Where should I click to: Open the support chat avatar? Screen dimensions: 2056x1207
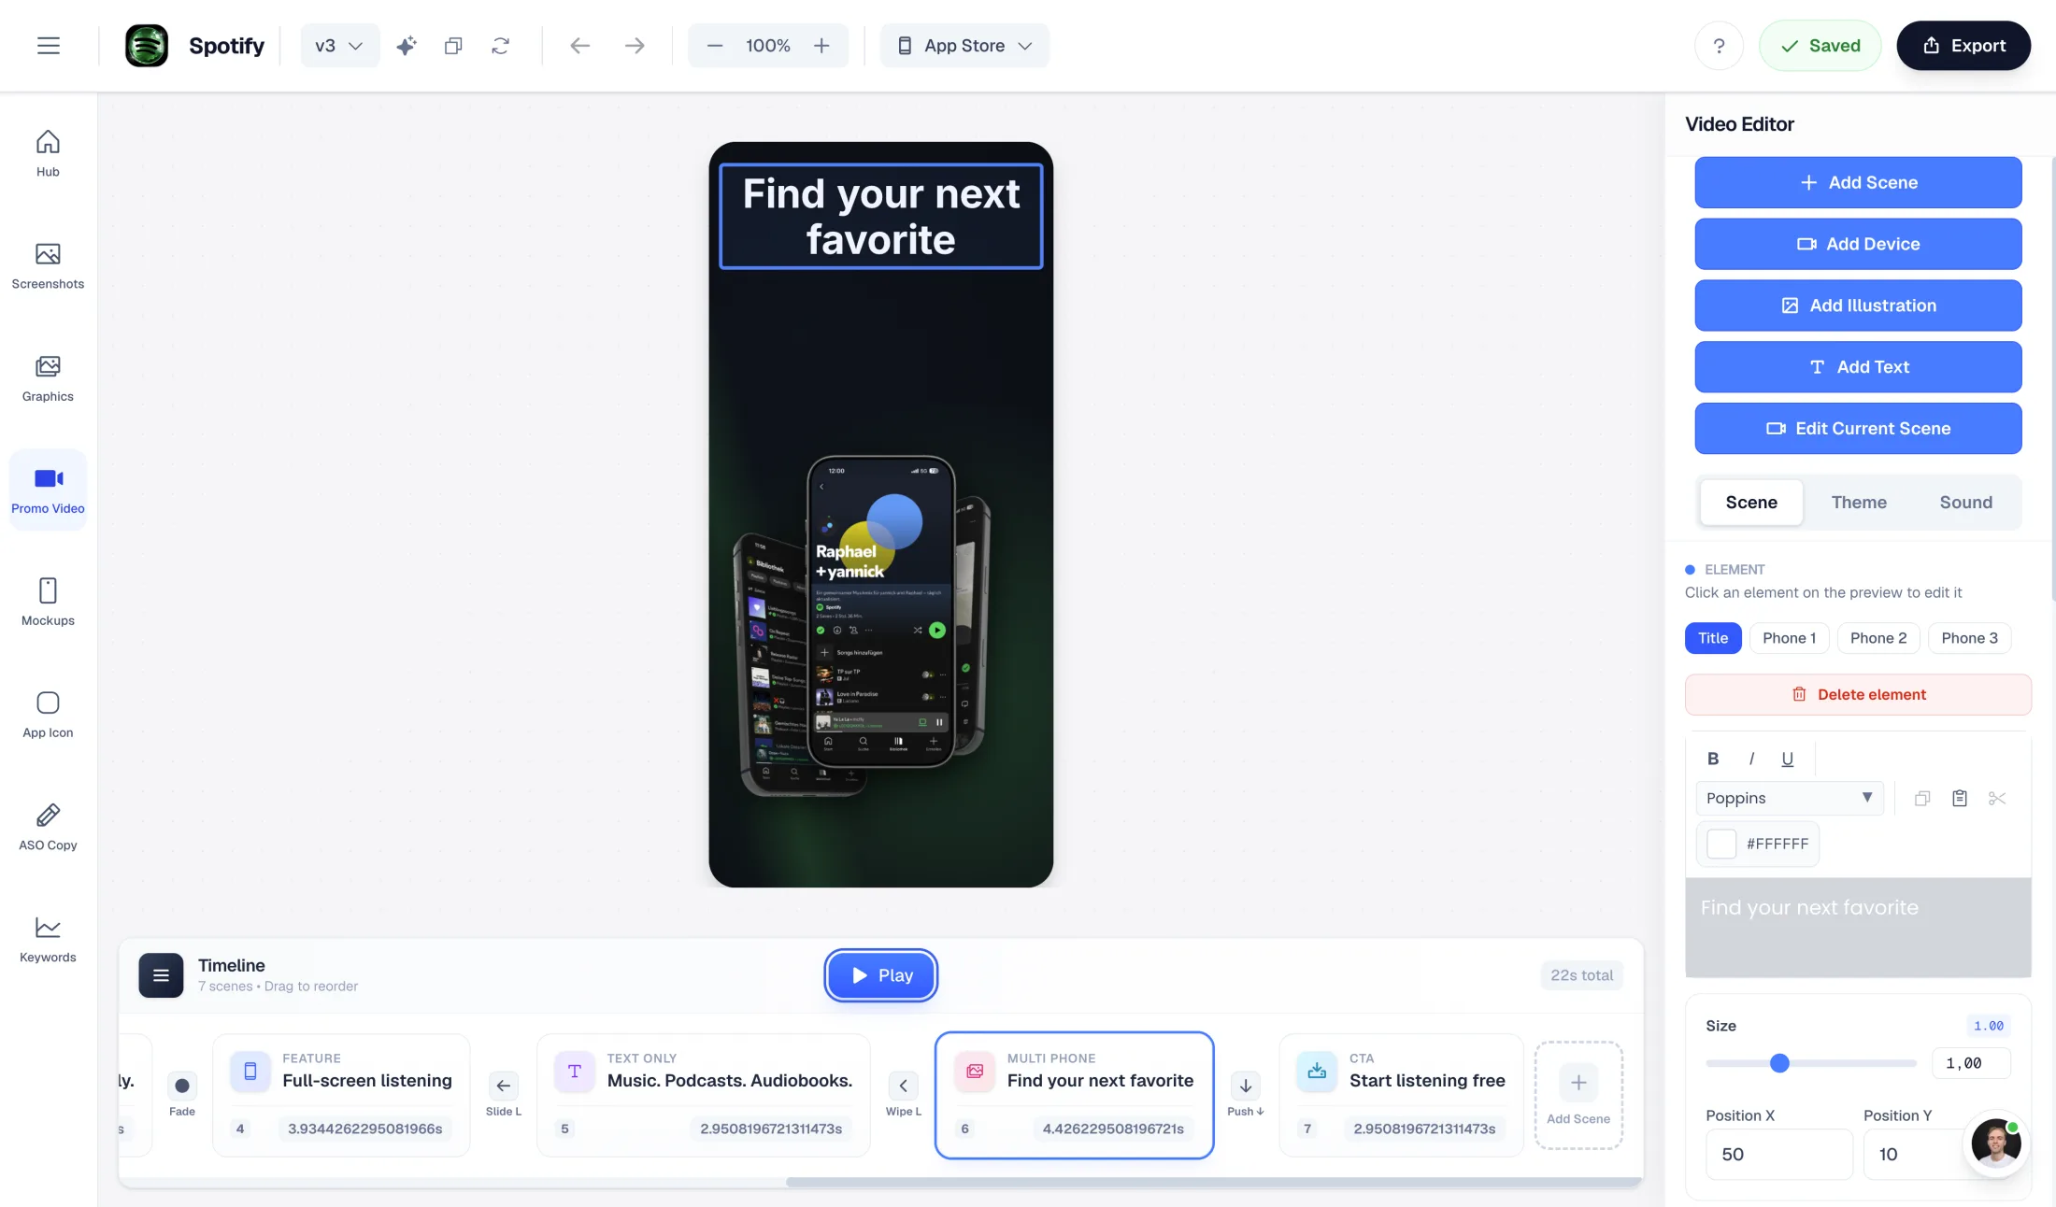1996,1143
